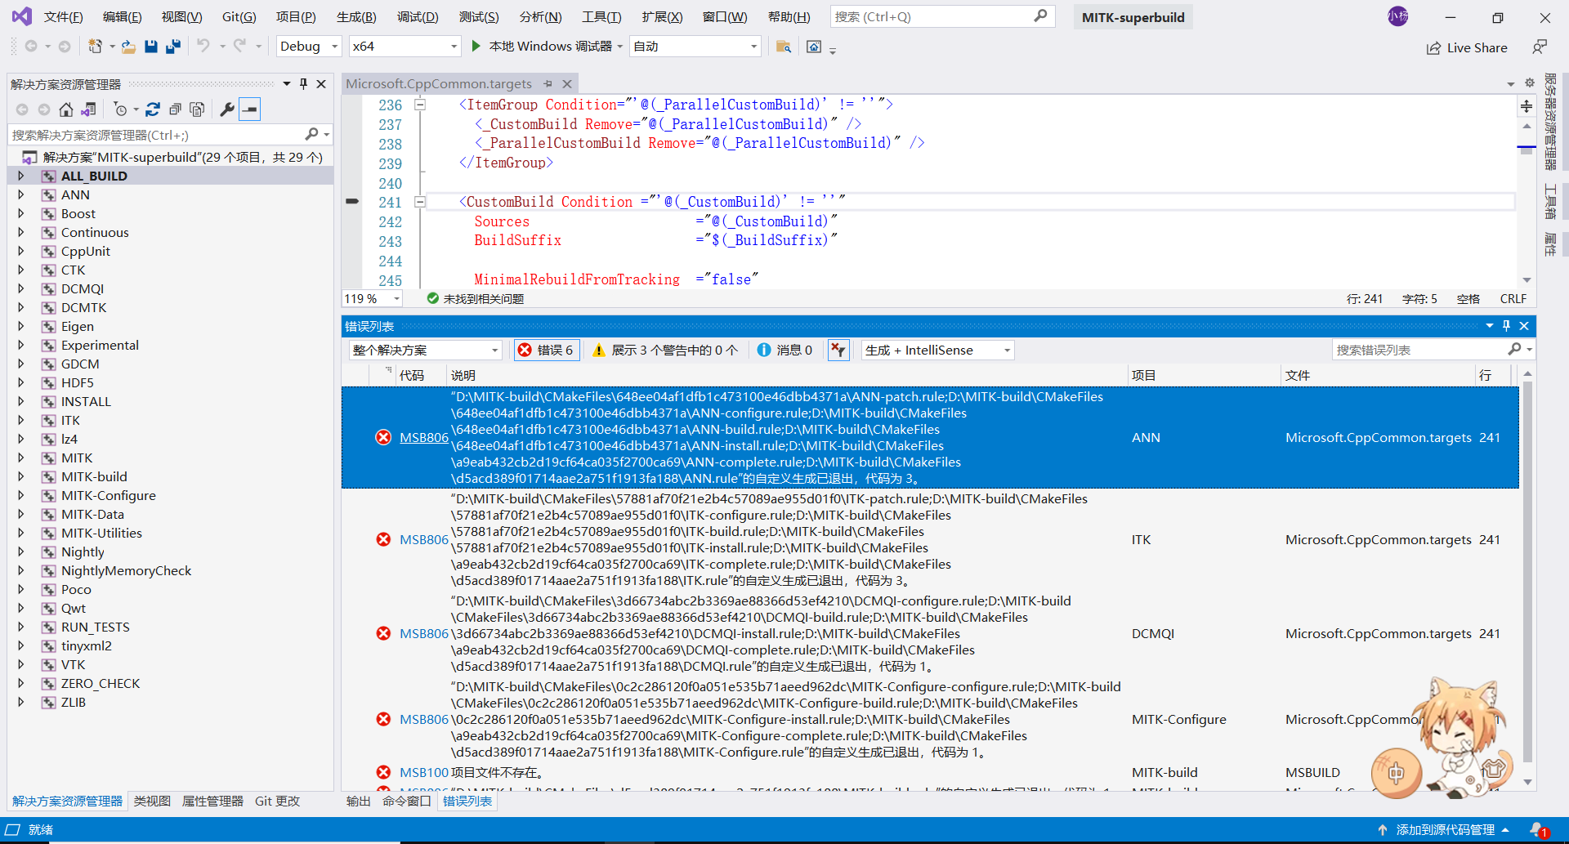Click the Solution Explorer Home icon
The width and height of the screenshot is (1569, 844).
(x=66, y=109)
